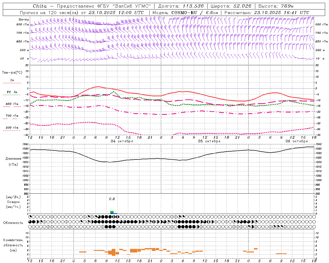Viewport: 329px width, 263px height.
Task: Select the "850 гПа" temperature legend entry
Action: click(x=12, y=104)
